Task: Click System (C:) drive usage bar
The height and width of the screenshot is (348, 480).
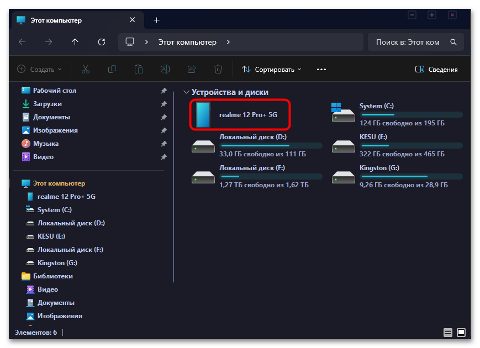Action: point(412,114)
